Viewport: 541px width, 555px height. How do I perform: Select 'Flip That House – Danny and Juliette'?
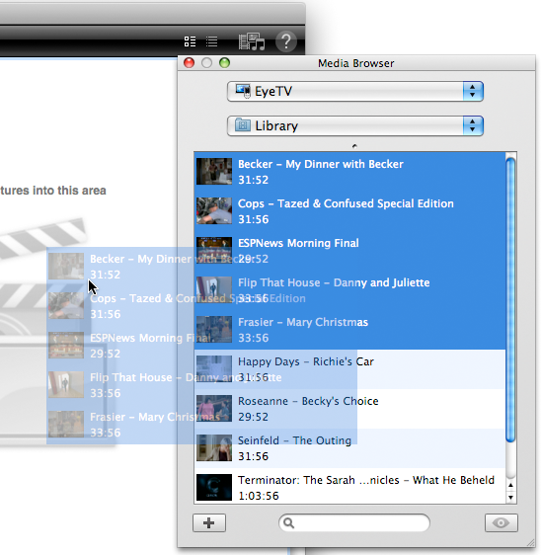(349, 290)
